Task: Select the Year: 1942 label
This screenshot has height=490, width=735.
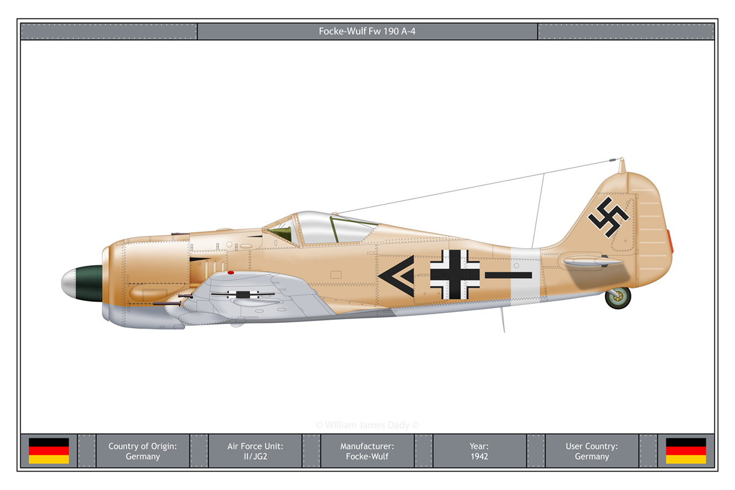Action: click(479, 451)
